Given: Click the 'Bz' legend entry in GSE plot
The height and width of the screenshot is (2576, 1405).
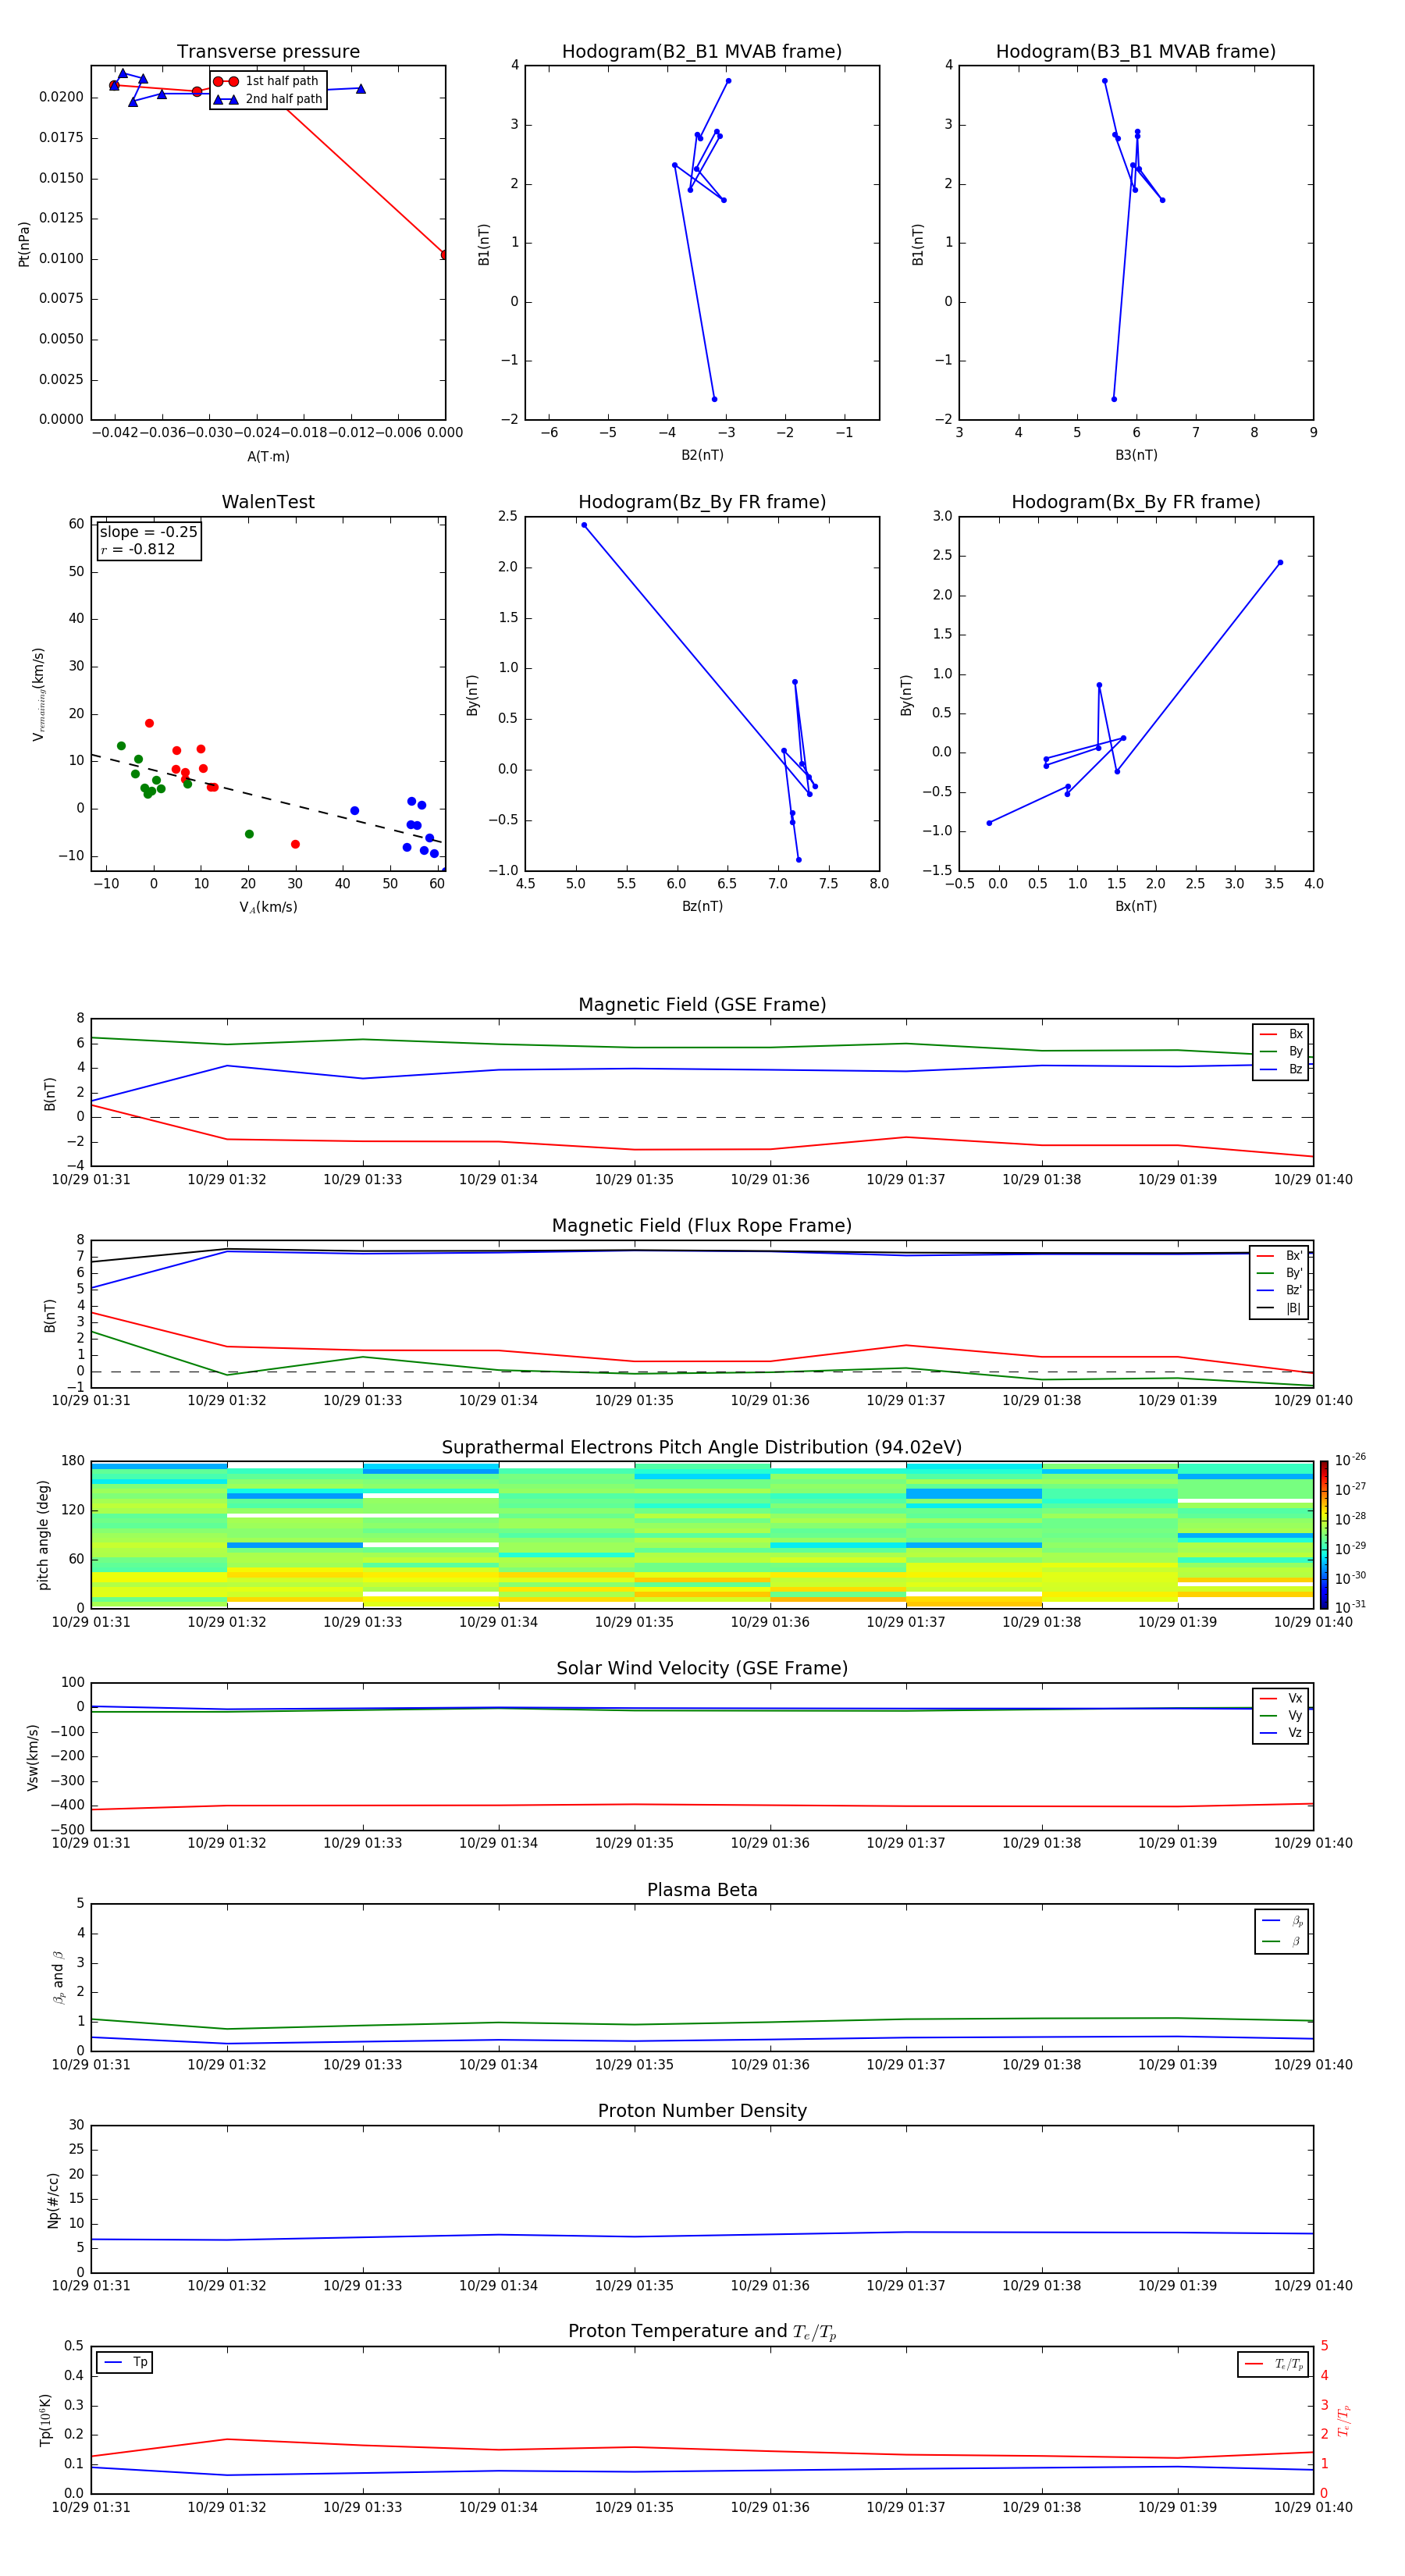Looking at the screenshot, I should click(x=1282, y=1069).
